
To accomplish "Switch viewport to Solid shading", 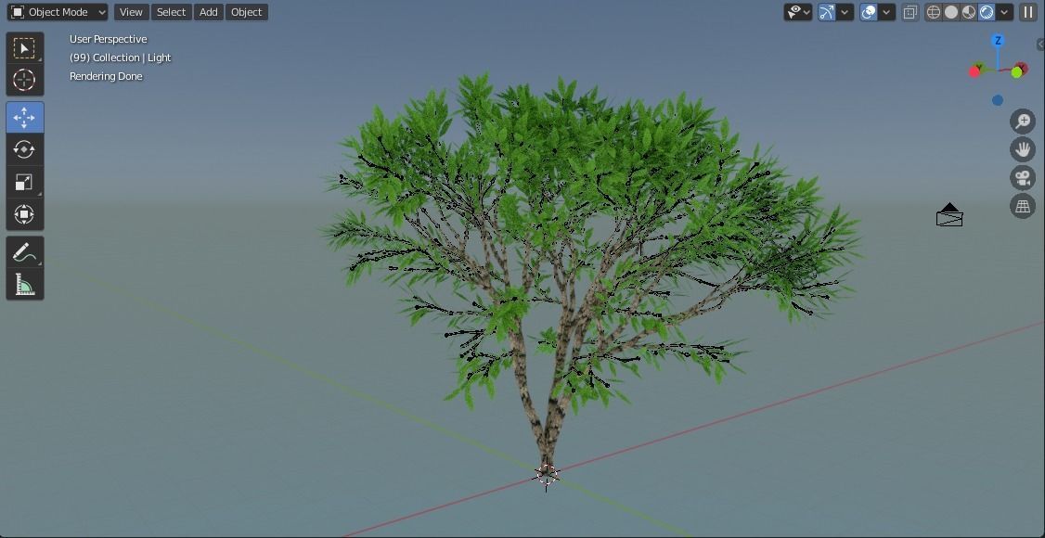I will [952, 11].
